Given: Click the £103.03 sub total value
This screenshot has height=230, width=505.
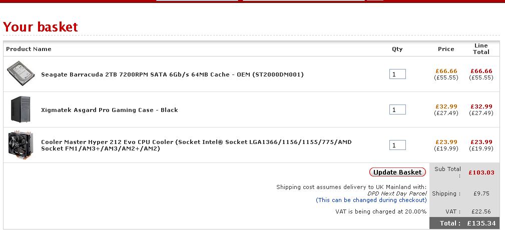Looking at the screenshot, I should pyautogui.click(x=481, y=172).
